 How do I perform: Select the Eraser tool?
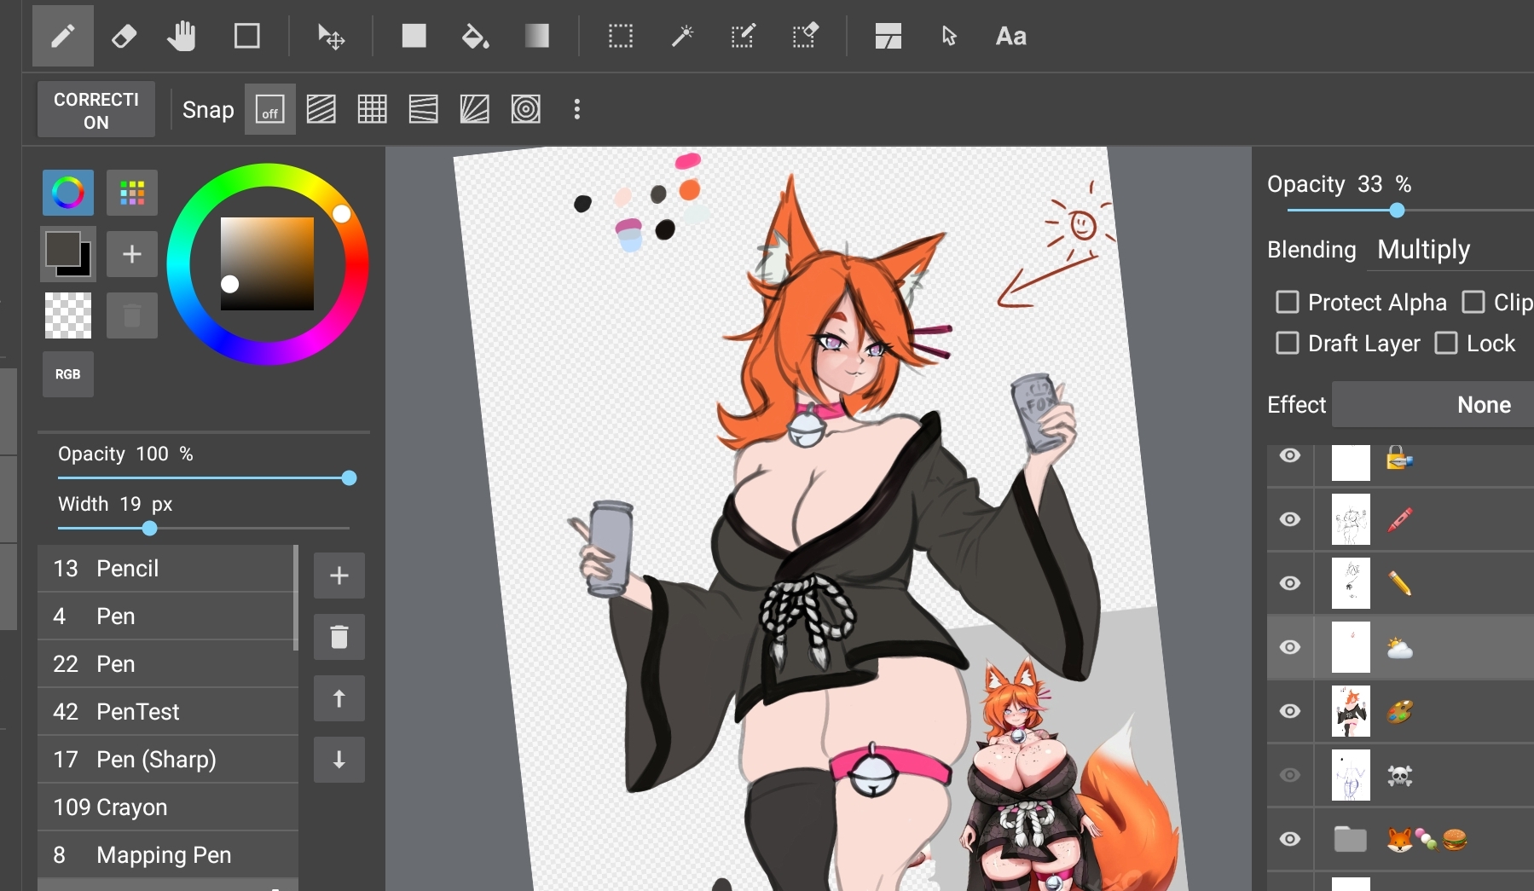coord(124,36)
